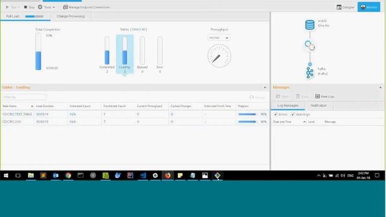Click the Open button in Messages panel
Screen dimensions: 386x217
[282, 96]
